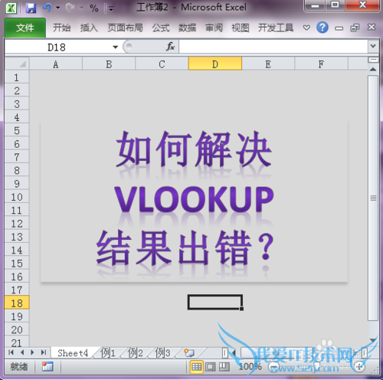Screen dimensions: 383x380
Task: Click the 100% zoom level
Action: [250, 367]
